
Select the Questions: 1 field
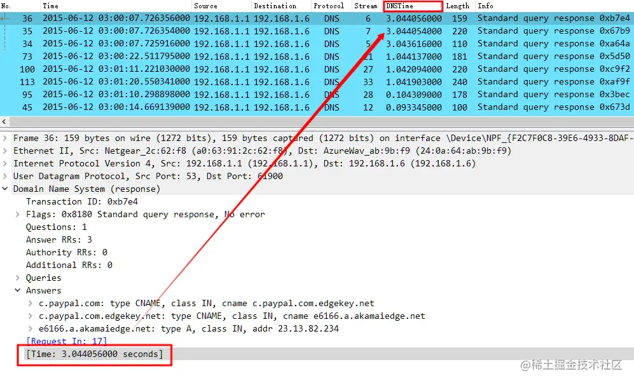point(56,227)
